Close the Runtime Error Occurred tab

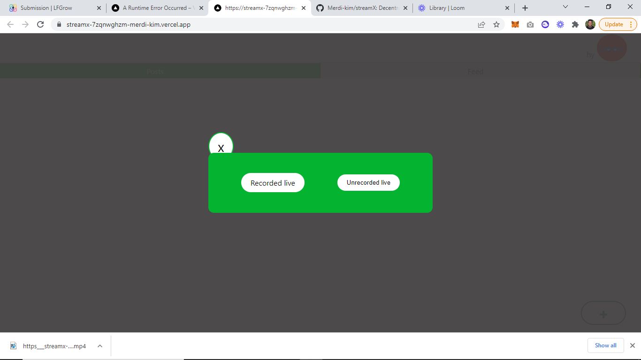coord(201,8)
